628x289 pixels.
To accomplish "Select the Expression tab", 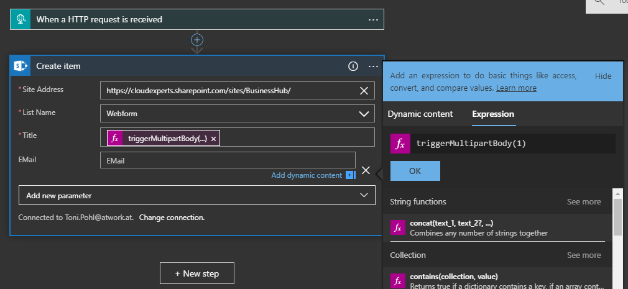I will [492, 114].
